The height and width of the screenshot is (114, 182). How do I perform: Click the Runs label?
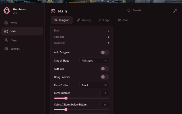(x=57, y=31)
